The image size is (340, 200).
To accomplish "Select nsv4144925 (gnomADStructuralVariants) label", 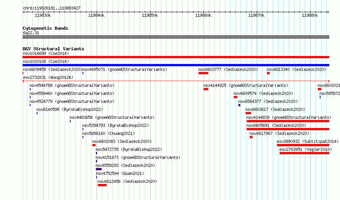I will click(x=246, y=85).
